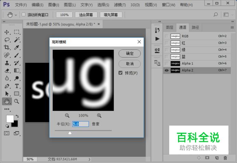Select the Pen tool
Image resolution: width=237 pixels, height=163 pixels.
pyautogui.click(x=7, y=86)
